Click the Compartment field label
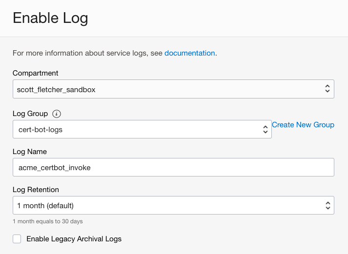This screenshot has height=254, width=348. pyautogui.click(x=35, y=73)
